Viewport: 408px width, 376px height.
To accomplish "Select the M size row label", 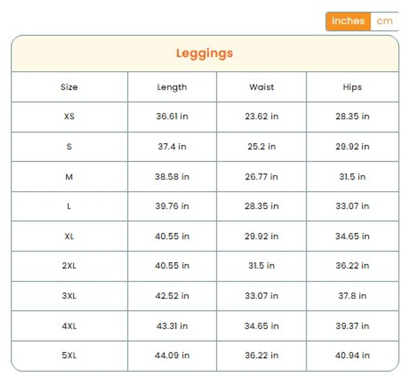I will coord(69,176).
